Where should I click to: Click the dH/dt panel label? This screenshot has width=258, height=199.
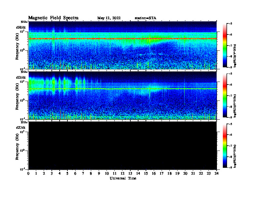click(21, 27)
